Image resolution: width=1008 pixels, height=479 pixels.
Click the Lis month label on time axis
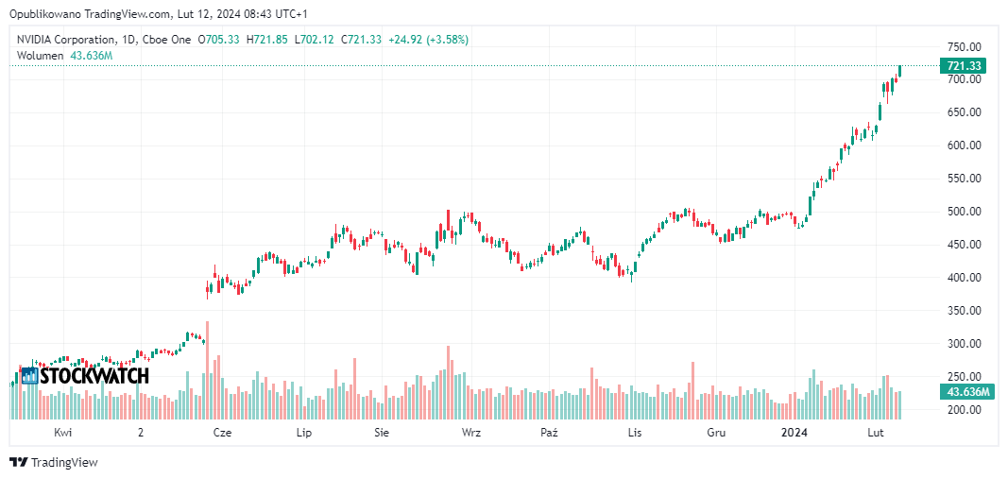pyautogui.click(x=635, y=433)
